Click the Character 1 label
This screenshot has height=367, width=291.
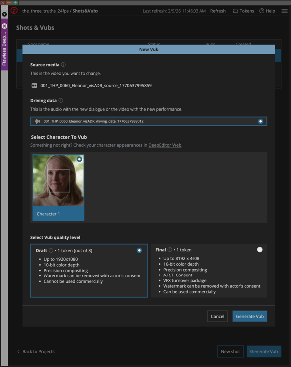(x=48, y=214)
